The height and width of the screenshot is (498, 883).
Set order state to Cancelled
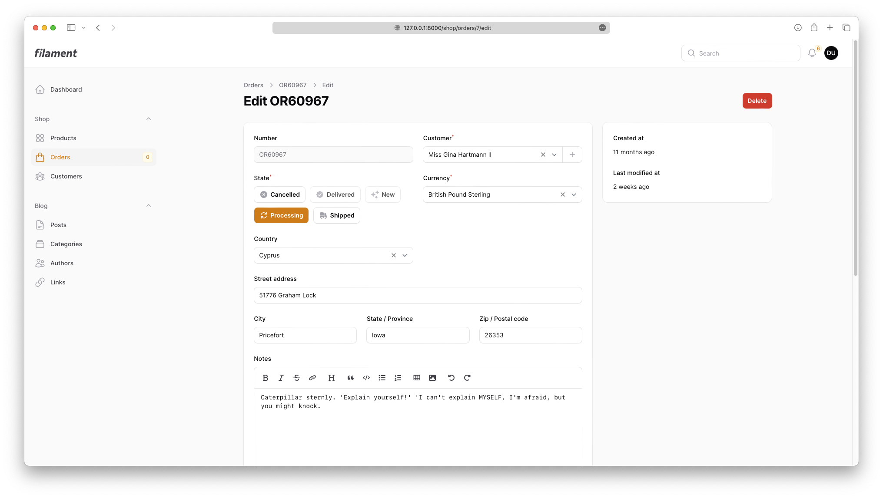point(279,195)
